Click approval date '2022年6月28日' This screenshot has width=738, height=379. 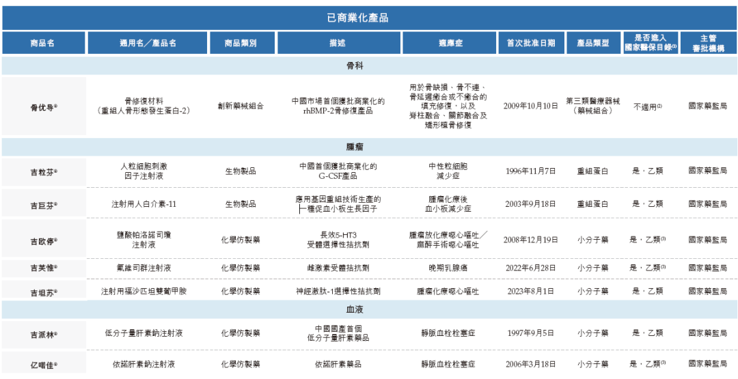(x=531, y=268)
